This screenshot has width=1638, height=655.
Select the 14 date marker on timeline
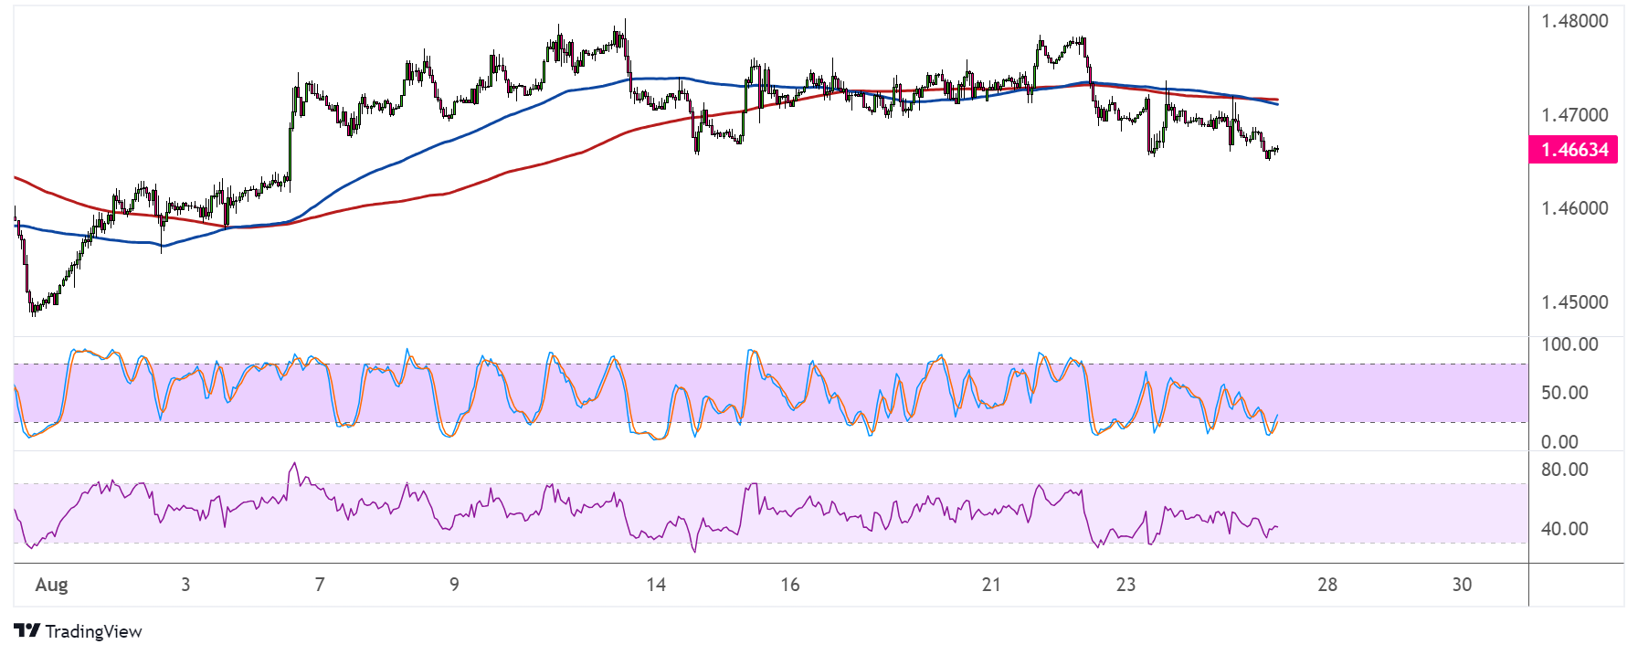coord(656,585)
